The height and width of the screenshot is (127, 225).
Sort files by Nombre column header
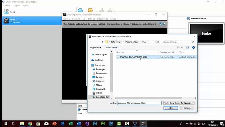[120, 52]
